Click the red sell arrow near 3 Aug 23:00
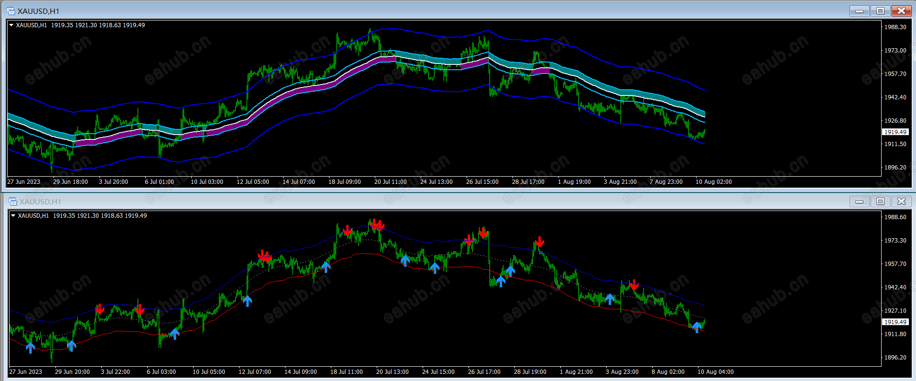Screen dimensions: 916x381 [x=634, y=285]
